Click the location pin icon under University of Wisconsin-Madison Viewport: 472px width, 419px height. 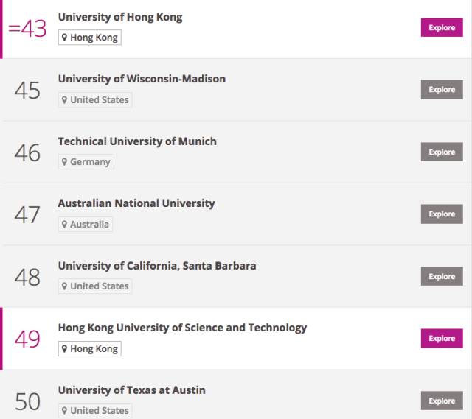click(x=64, y=100)
